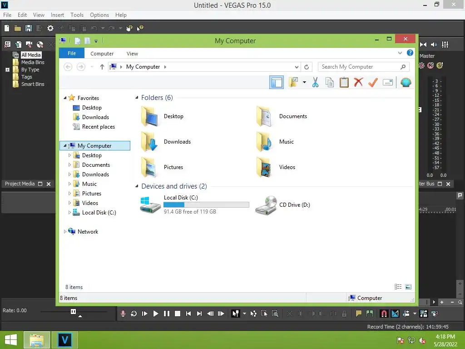Switch to the View ribbon tab
Screen dimensions: 465x349
(132, 54)
